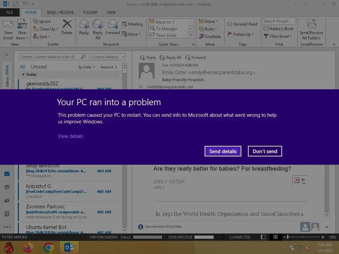
Task: Show All messages filter
Action: point(23,67)
